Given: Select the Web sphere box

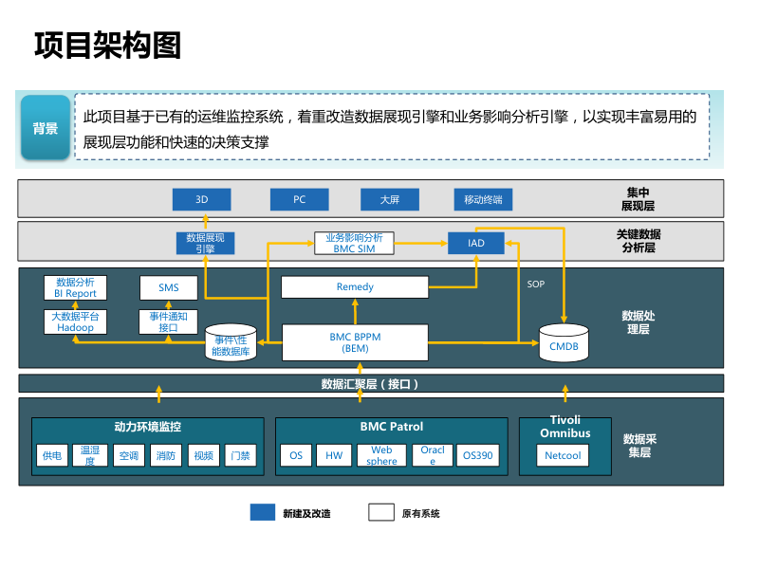Looking at the screenshot, I should [x=381, y=455].
